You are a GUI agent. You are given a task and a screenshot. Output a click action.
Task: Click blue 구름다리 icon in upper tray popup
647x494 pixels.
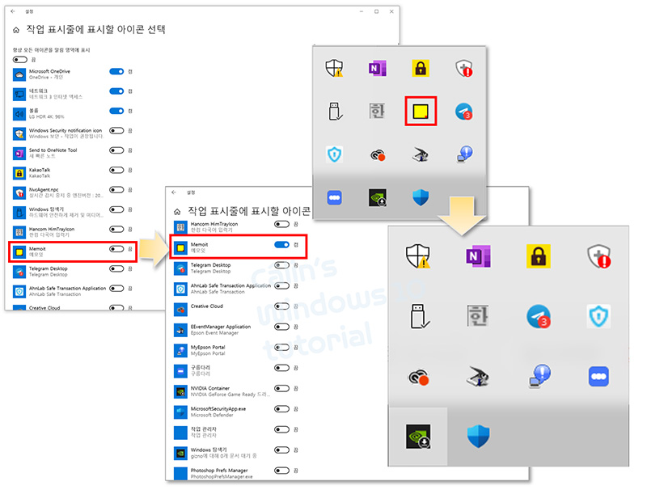(334, 197)
